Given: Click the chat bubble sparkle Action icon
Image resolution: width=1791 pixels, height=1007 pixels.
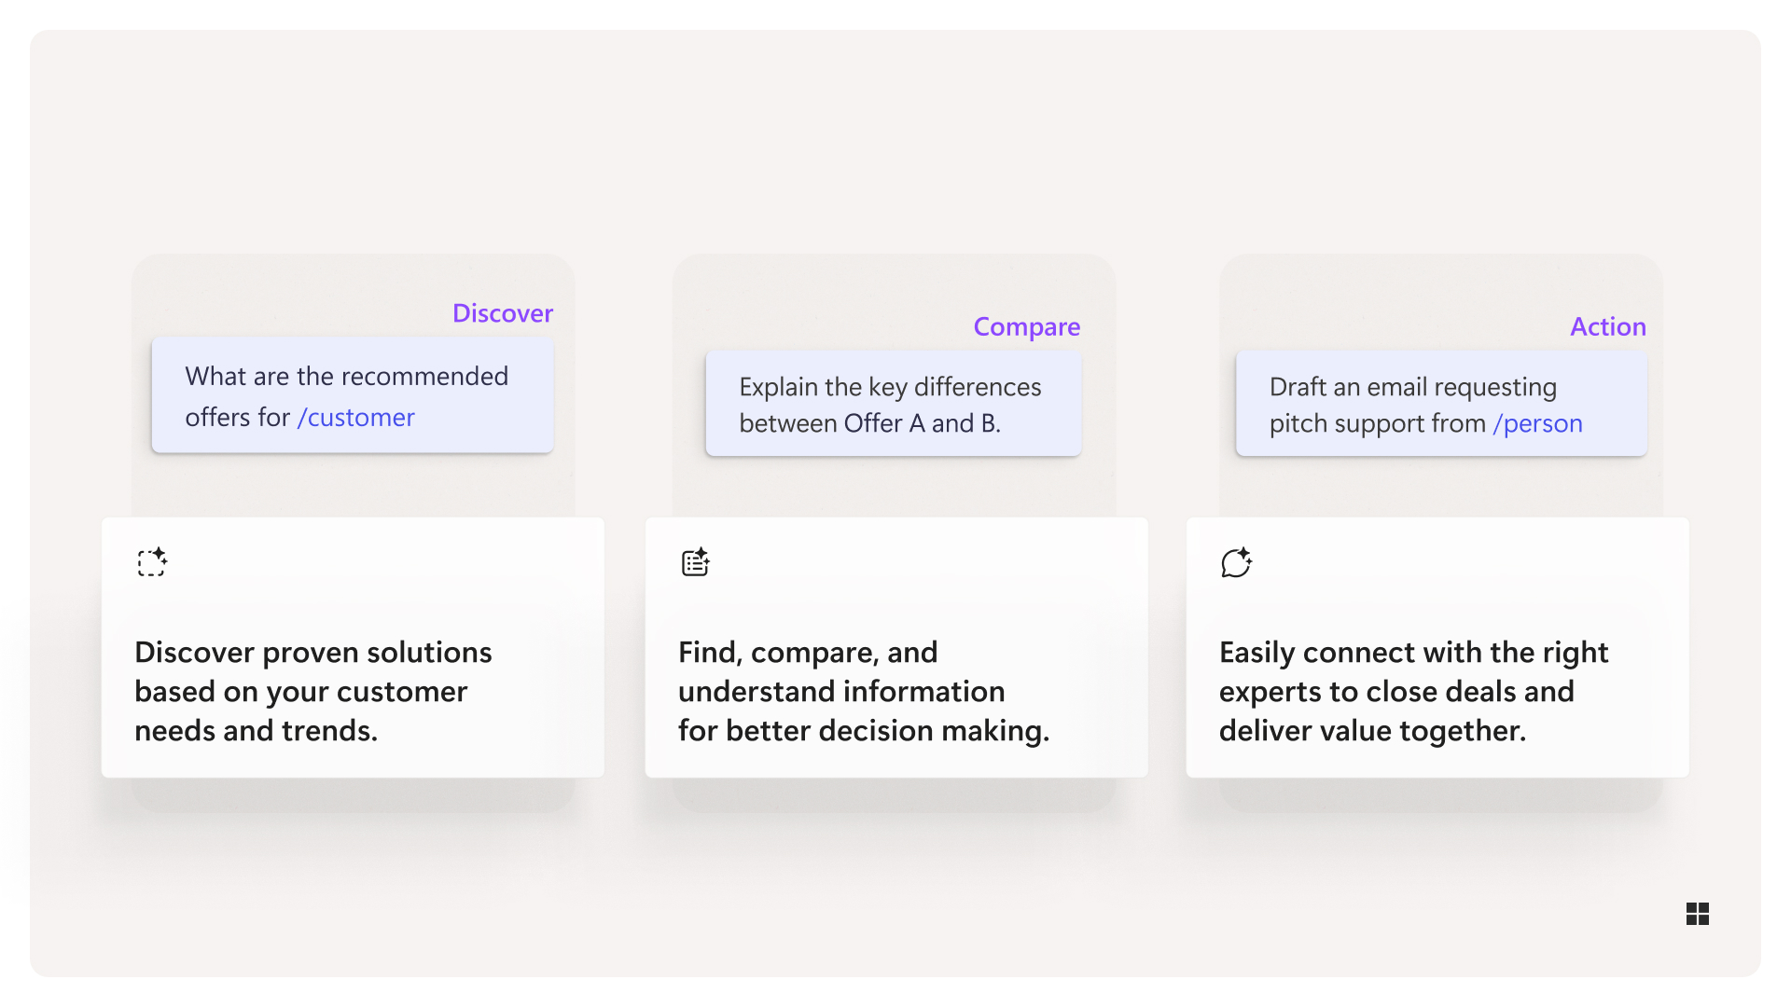Looking at the screenshot, I should [1237, 562].
